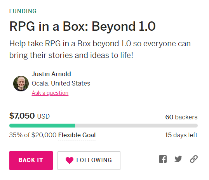
Task: Click the BACK IT button
Action: 31,161
